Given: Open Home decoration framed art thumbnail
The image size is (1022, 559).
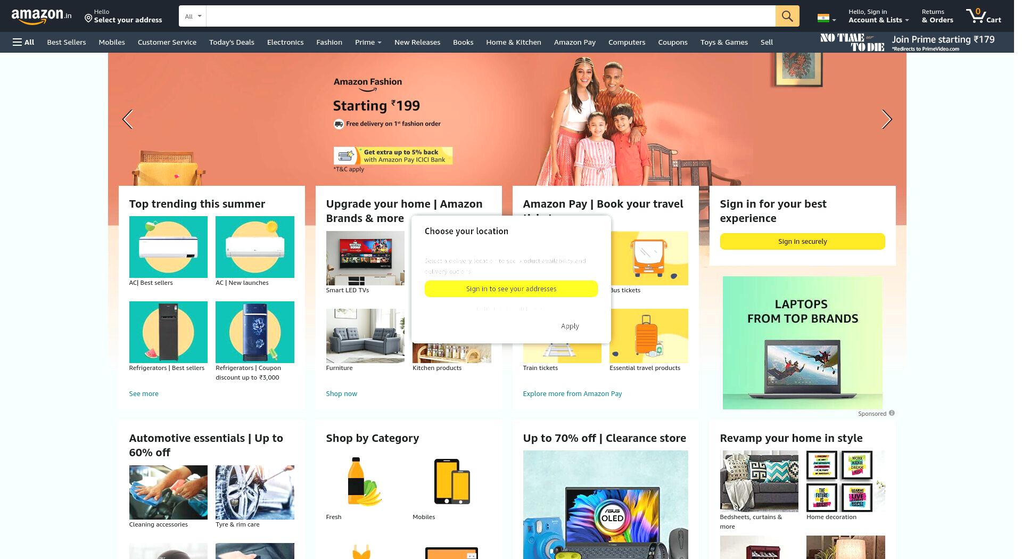Looking at the screenshot, I should [x=845, y=481].
